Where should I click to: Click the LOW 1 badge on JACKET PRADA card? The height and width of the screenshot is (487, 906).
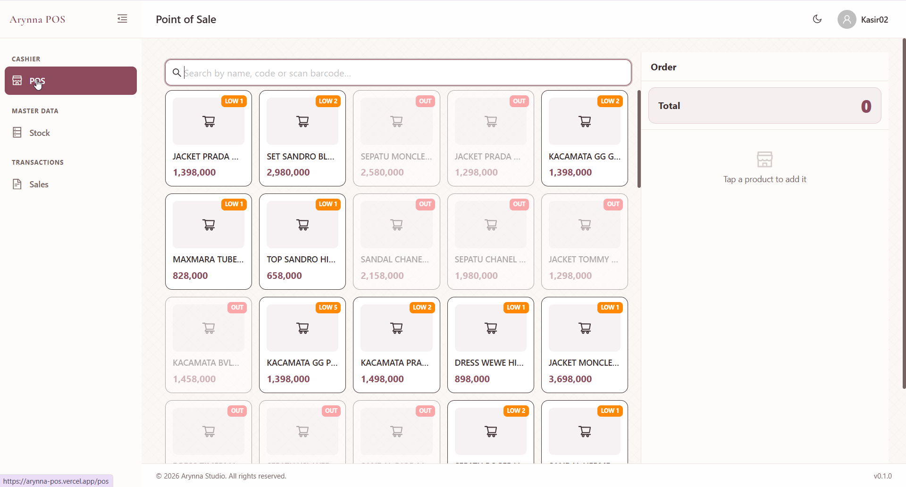click(x=234, y=101)
